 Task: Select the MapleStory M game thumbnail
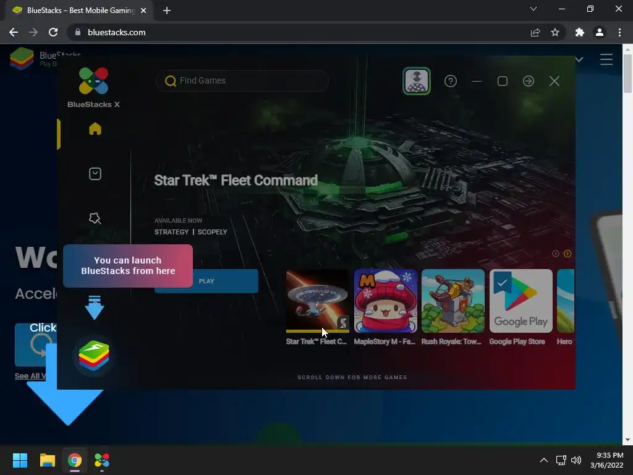point(386,301)
